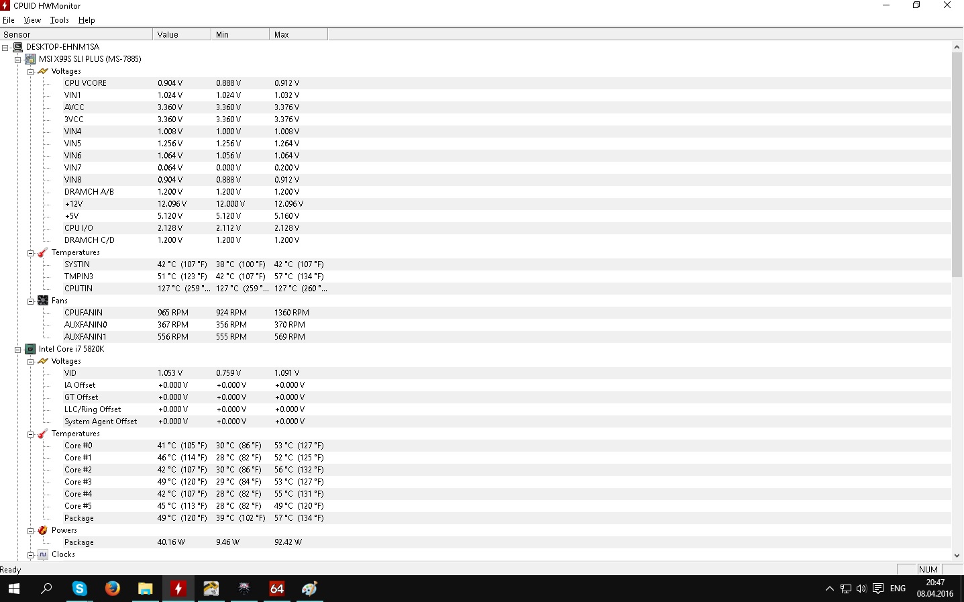Open the Windows Start menu
The width and height of the screenshot is (964, 602).
(x=13, y=589)
